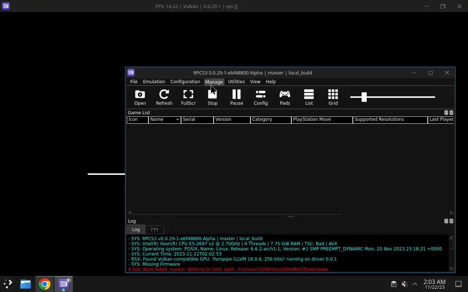This screenshot has width=468, height=292.
Task: Select the log line about Vulkan-compatible GPU
Action: point(233,259)
